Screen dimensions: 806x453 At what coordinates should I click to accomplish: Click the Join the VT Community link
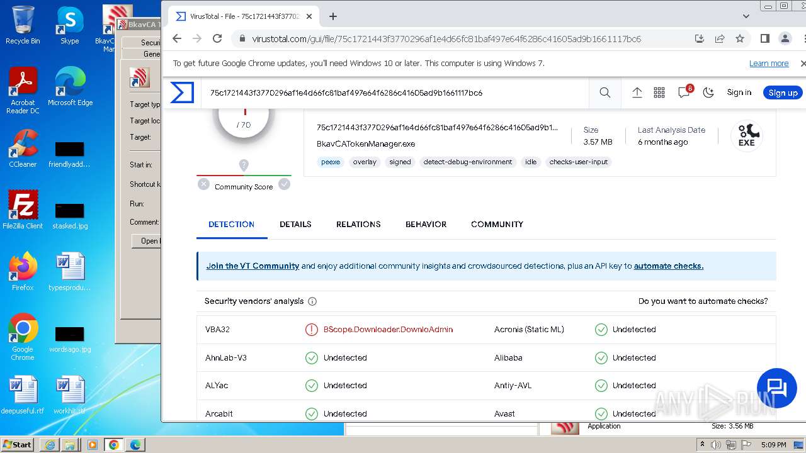[253, 266]
